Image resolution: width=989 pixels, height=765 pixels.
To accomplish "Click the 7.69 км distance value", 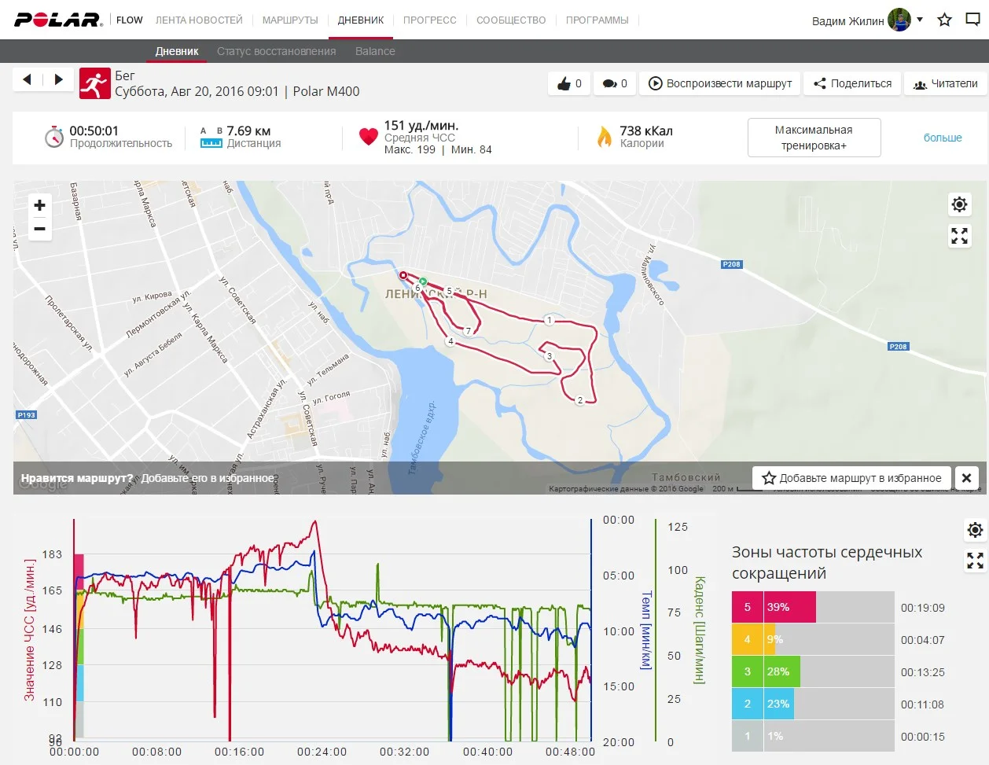I will coord(248,131).
